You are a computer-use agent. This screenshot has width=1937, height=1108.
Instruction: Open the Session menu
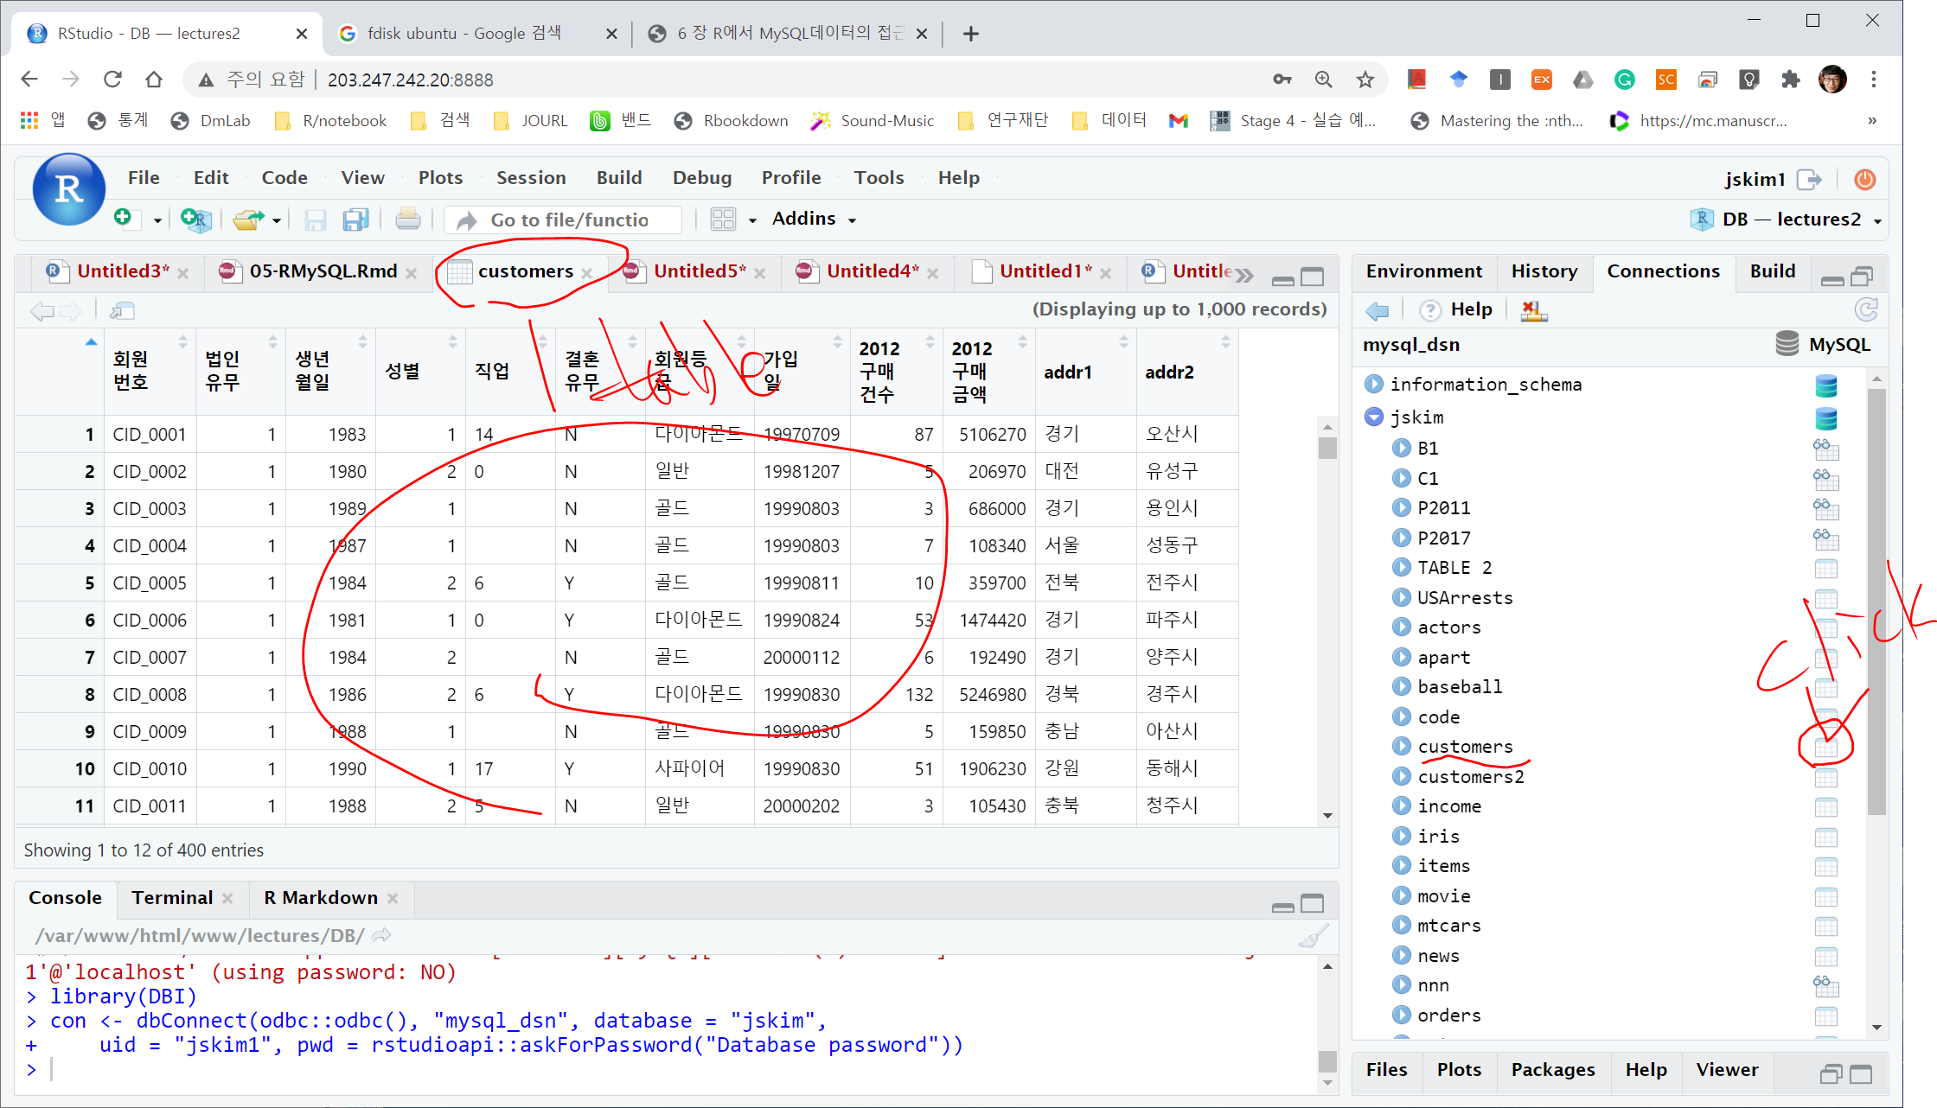pos(531,177)
